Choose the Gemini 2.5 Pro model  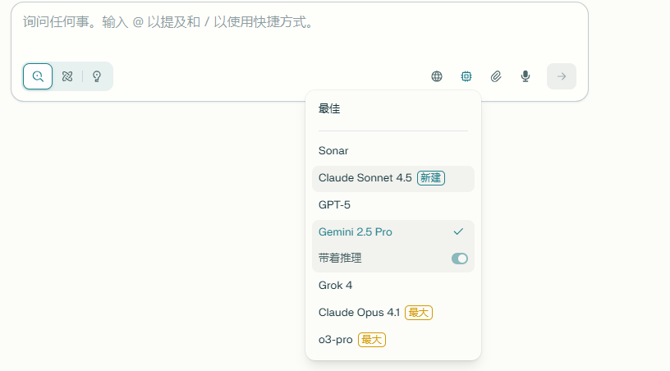(x=393, y=231)
